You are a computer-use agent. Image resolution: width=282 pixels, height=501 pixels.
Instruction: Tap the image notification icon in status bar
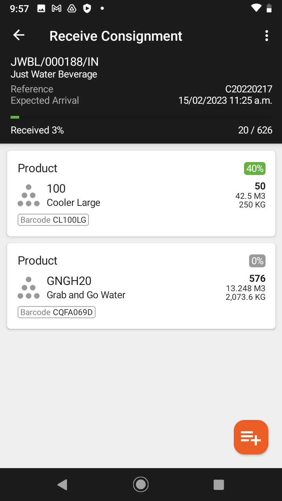41,8
